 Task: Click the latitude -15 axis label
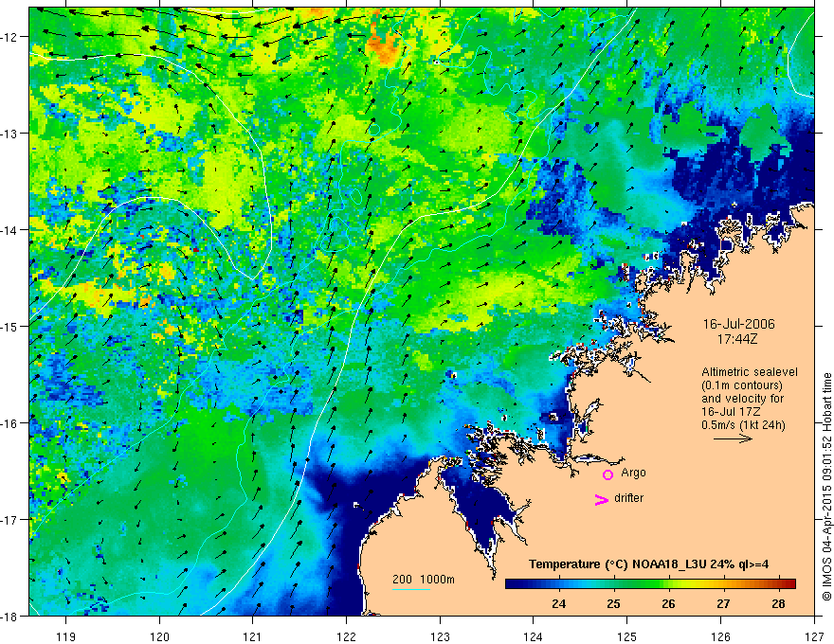point(10,326)
